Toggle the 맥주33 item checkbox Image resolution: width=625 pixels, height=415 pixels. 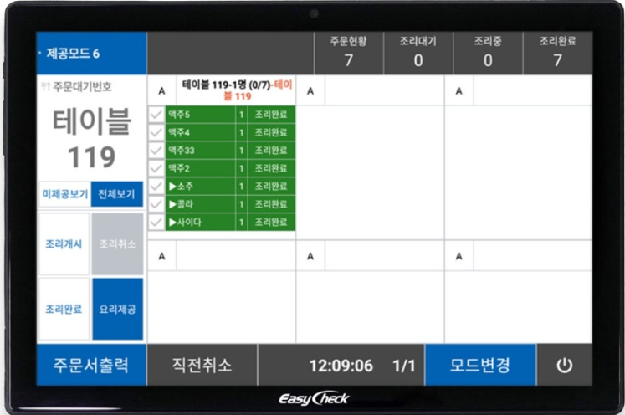[156, 151]
